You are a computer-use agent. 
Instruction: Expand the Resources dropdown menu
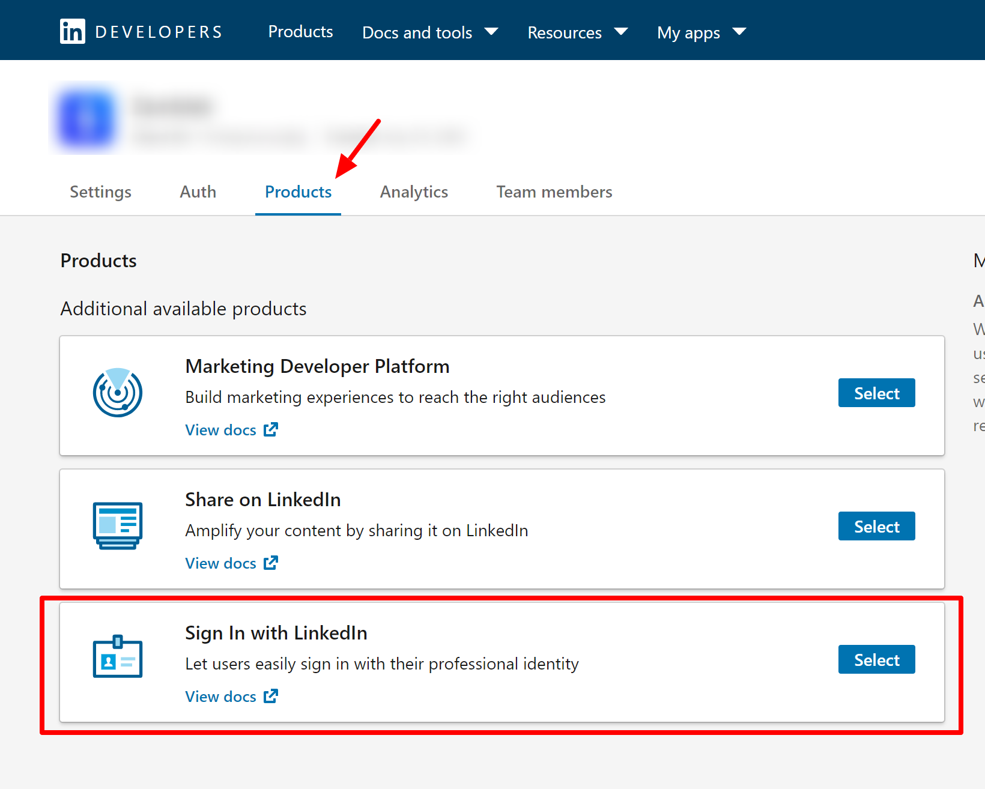coord(577,32)
